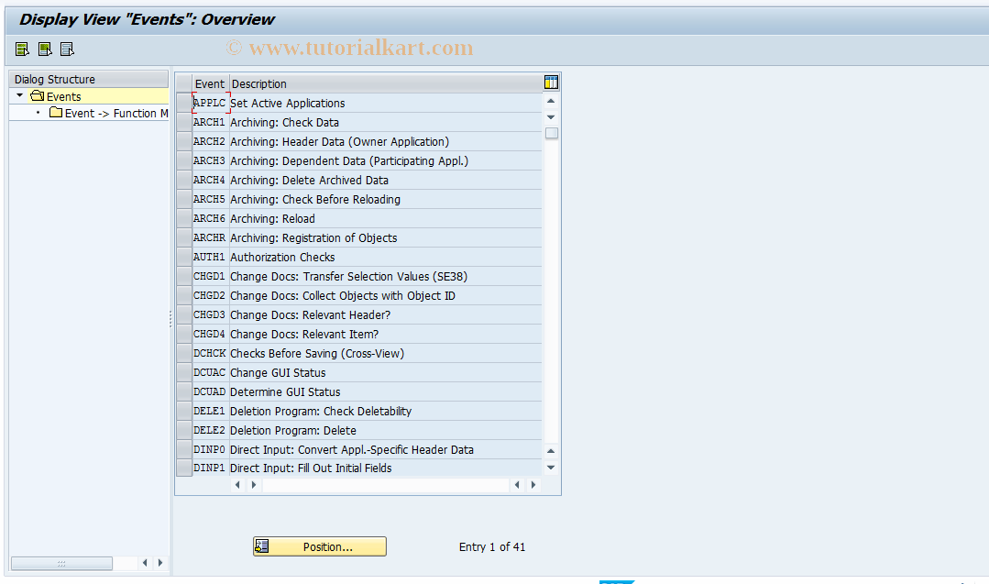Select row marker for AUTH1 event

[x=183, y=257]
